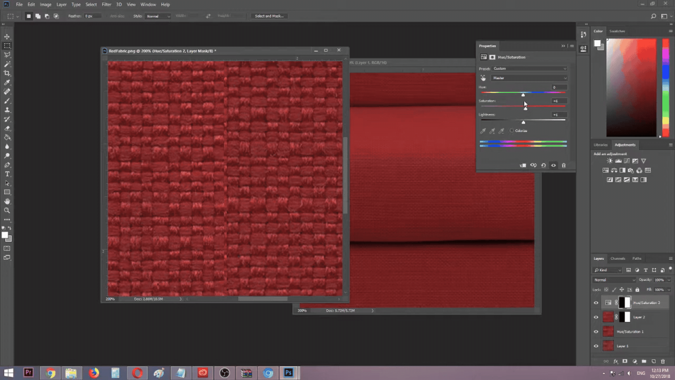
Task: Open the blend mode Normal dropdown
Action: [614, 280]
